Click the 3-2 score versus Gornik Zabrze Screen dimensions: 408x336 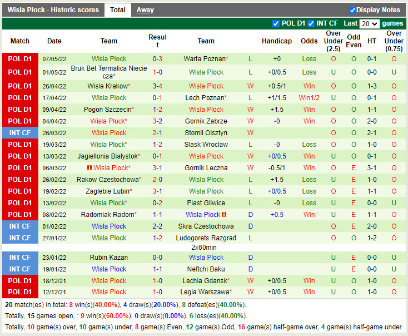157,121
